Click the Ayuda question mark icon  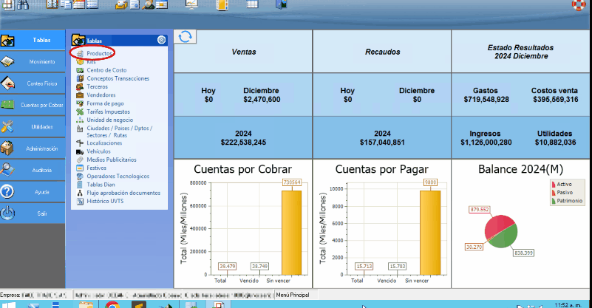coord(7,191)
